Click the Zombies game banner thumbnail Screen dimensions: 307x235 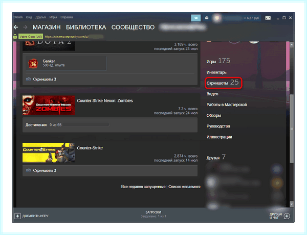[x=49, y=106]
